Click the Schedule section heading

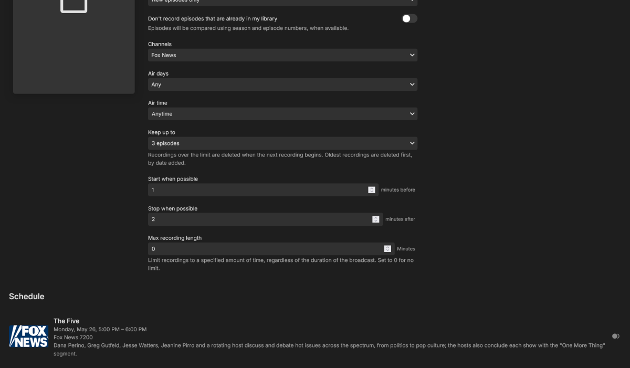27,297
